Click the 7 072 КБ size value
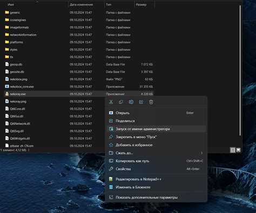256x213 pixels. coord(147,64)
